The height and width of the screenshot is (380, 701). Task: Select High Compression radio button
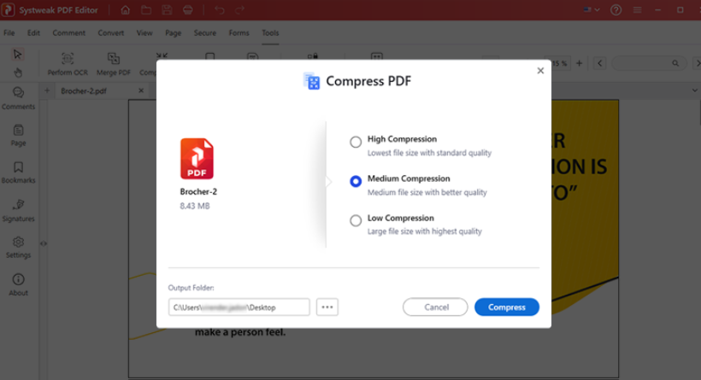(x=356, y=142)
